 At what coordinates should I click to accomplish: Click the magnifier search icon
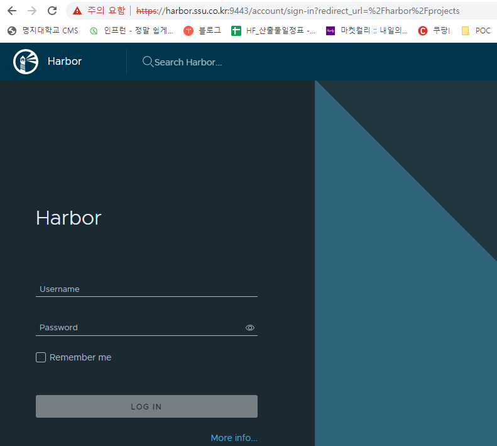pos(148,62)
